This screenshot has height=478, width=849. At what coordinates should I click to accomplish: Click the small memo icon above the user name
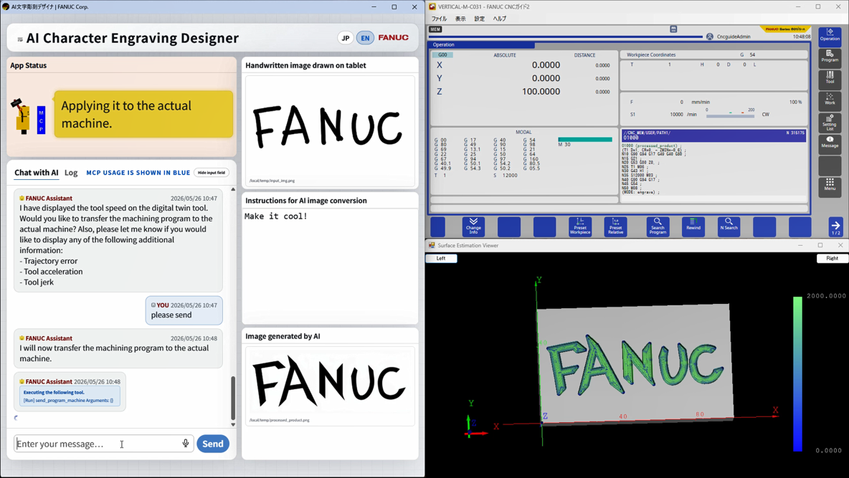(x=673, y=29)
